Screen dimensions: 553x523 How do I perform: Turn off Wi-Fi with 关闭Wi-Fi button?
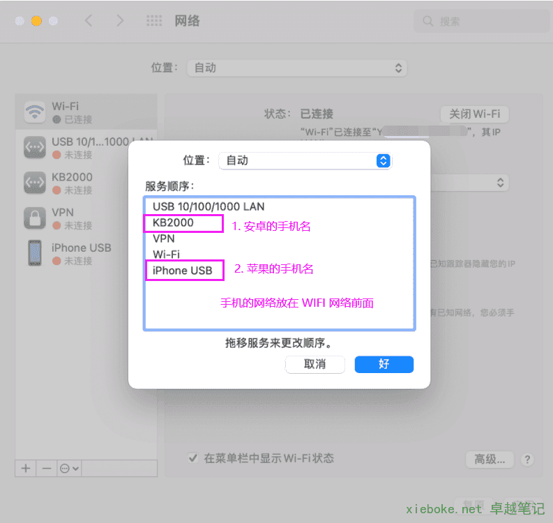tap(474, 114)
